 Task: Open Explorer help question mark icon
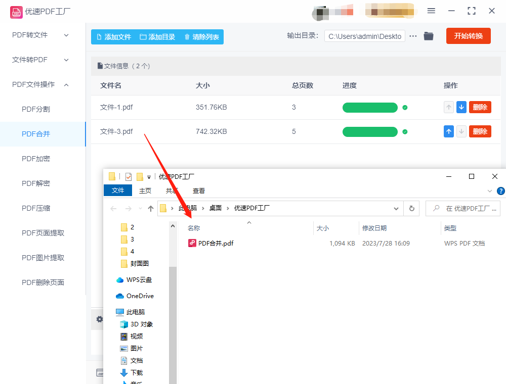coord(501,191)
